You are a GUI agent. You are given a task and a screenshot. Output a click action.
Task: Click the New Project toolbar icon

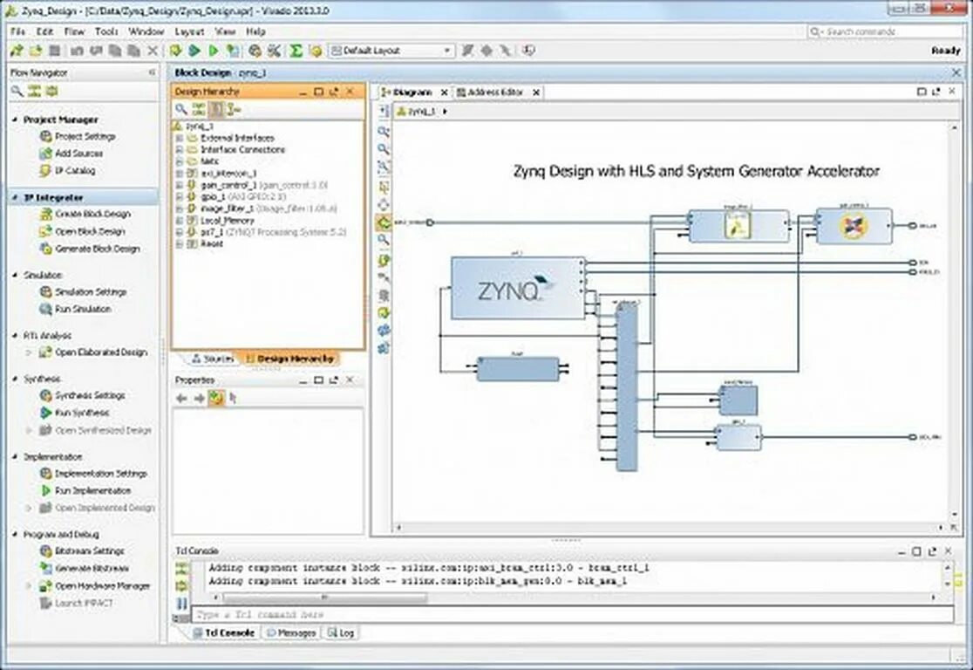[17, 51]
